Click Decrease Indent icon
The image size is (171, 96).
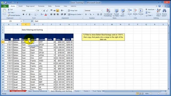click(62, 14)
